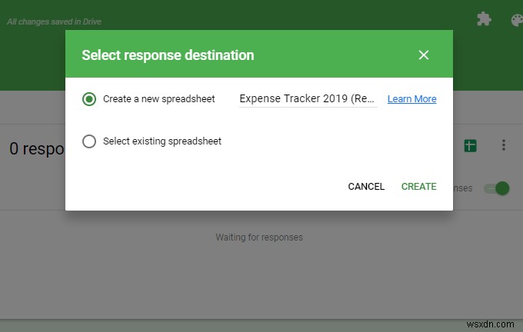Choose Select existing spreadsheet option
The width and height of the screenshot is (523, 332).
click(x=89, y=141)
